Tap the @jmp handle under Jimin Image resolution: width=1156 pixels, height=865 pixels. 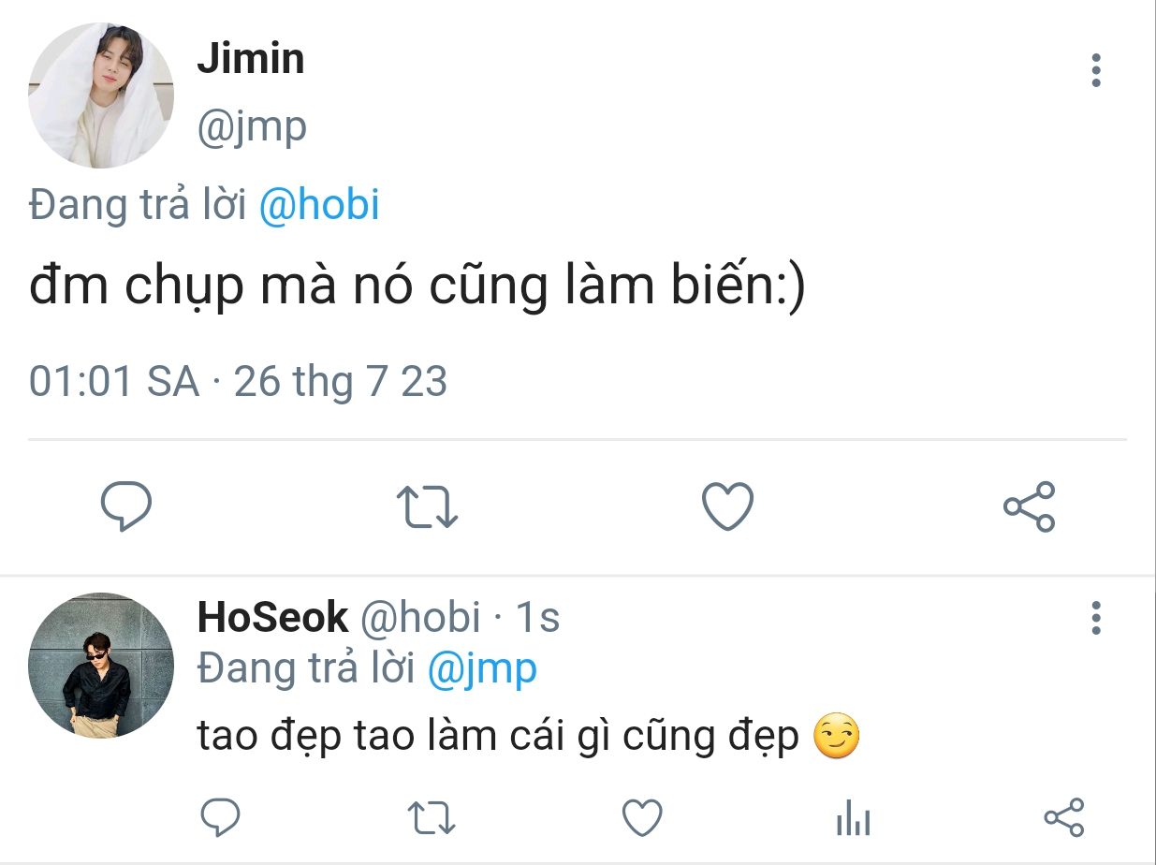[x=252, y=126]
